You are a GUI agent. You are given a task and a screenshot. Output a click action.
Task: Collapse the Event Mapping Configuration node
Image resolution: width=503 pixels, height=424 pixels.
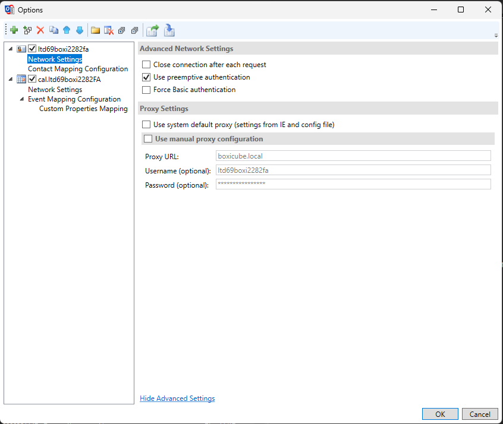click(22, 99)
